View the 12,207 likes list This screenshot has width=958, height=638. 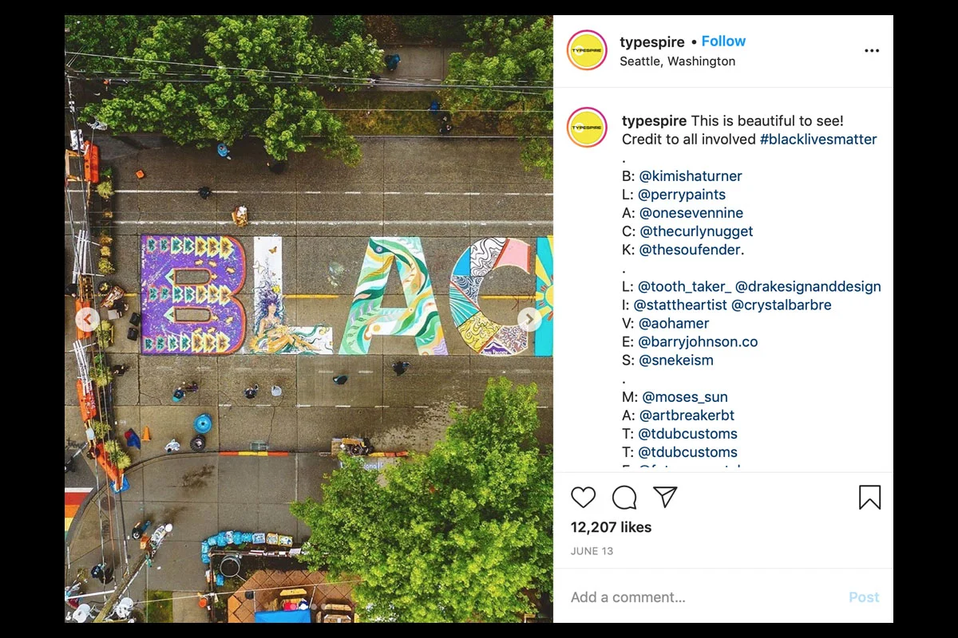[x=611, y=527]
